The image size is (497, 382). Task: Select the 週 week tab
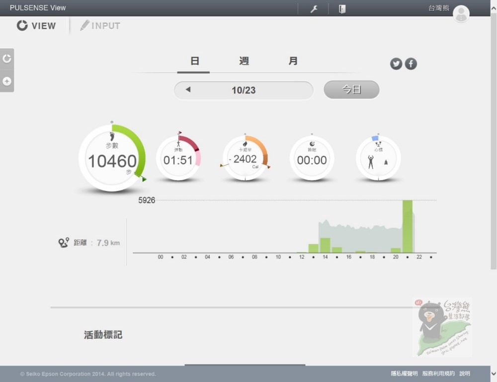(x=244, y=61)
